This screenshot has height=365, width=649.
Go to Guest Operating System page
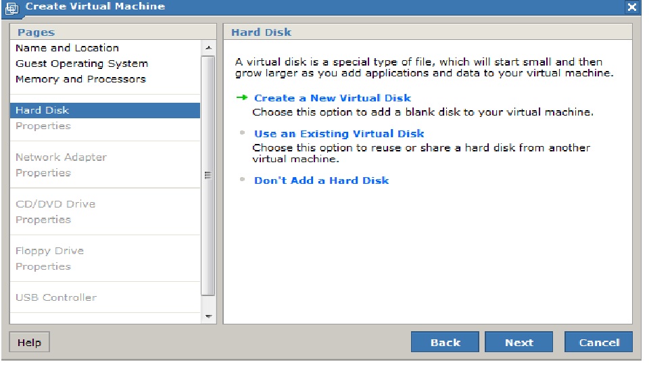click(x=81, y=64)
